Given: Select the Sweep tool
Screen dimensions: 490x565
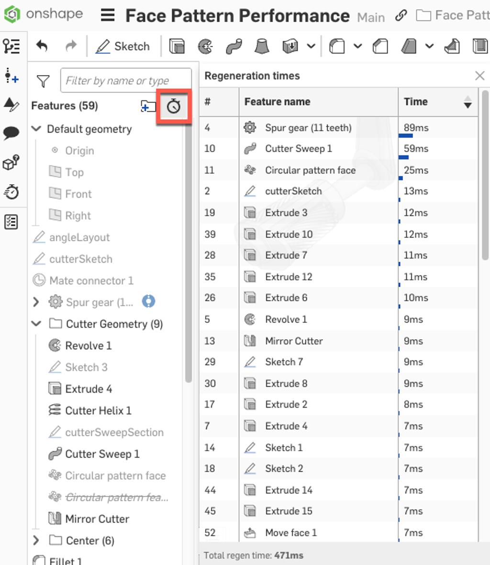Looking at the screenshot, I should (234, 46).
